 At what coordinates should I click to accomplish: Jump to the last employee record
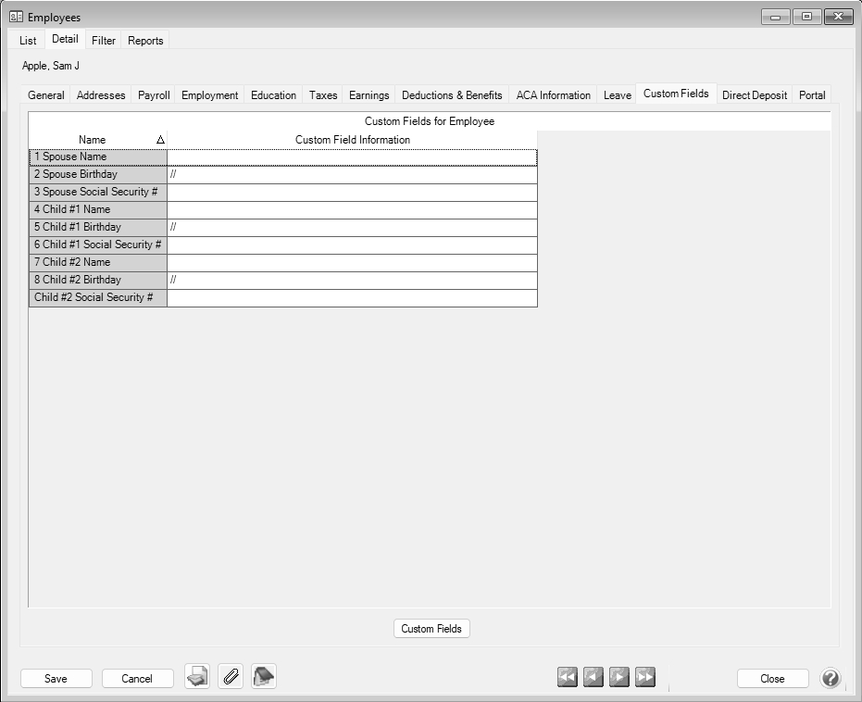645,678
